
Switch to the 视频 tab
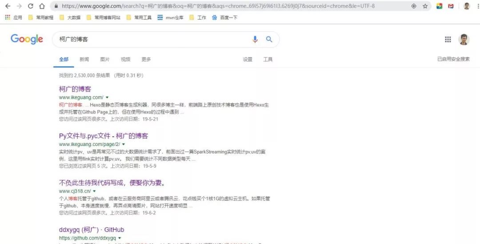point(125,59)
